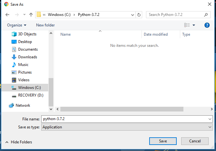
Task: Click sidebar scrollbar down arrow
Action: point(51,109)
